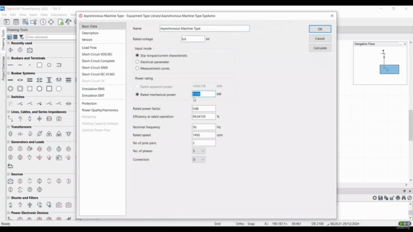Click the Name text field

pyautogui.click(x=205, y=28)
